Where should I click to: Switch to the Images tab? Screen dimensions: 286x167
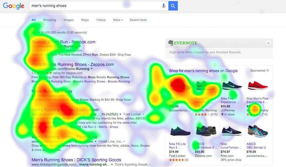point(69,20)
